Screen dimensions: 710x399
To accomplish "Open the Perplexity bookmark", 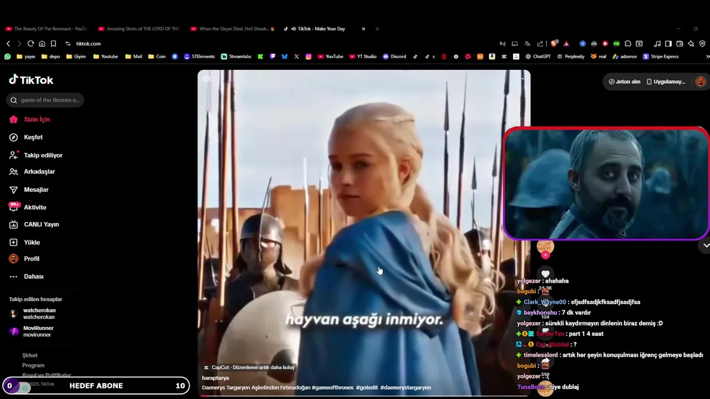I will [x=571, y=57].
